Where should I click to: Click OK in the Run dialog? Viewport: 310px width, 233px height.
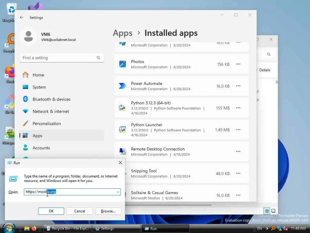51,211
